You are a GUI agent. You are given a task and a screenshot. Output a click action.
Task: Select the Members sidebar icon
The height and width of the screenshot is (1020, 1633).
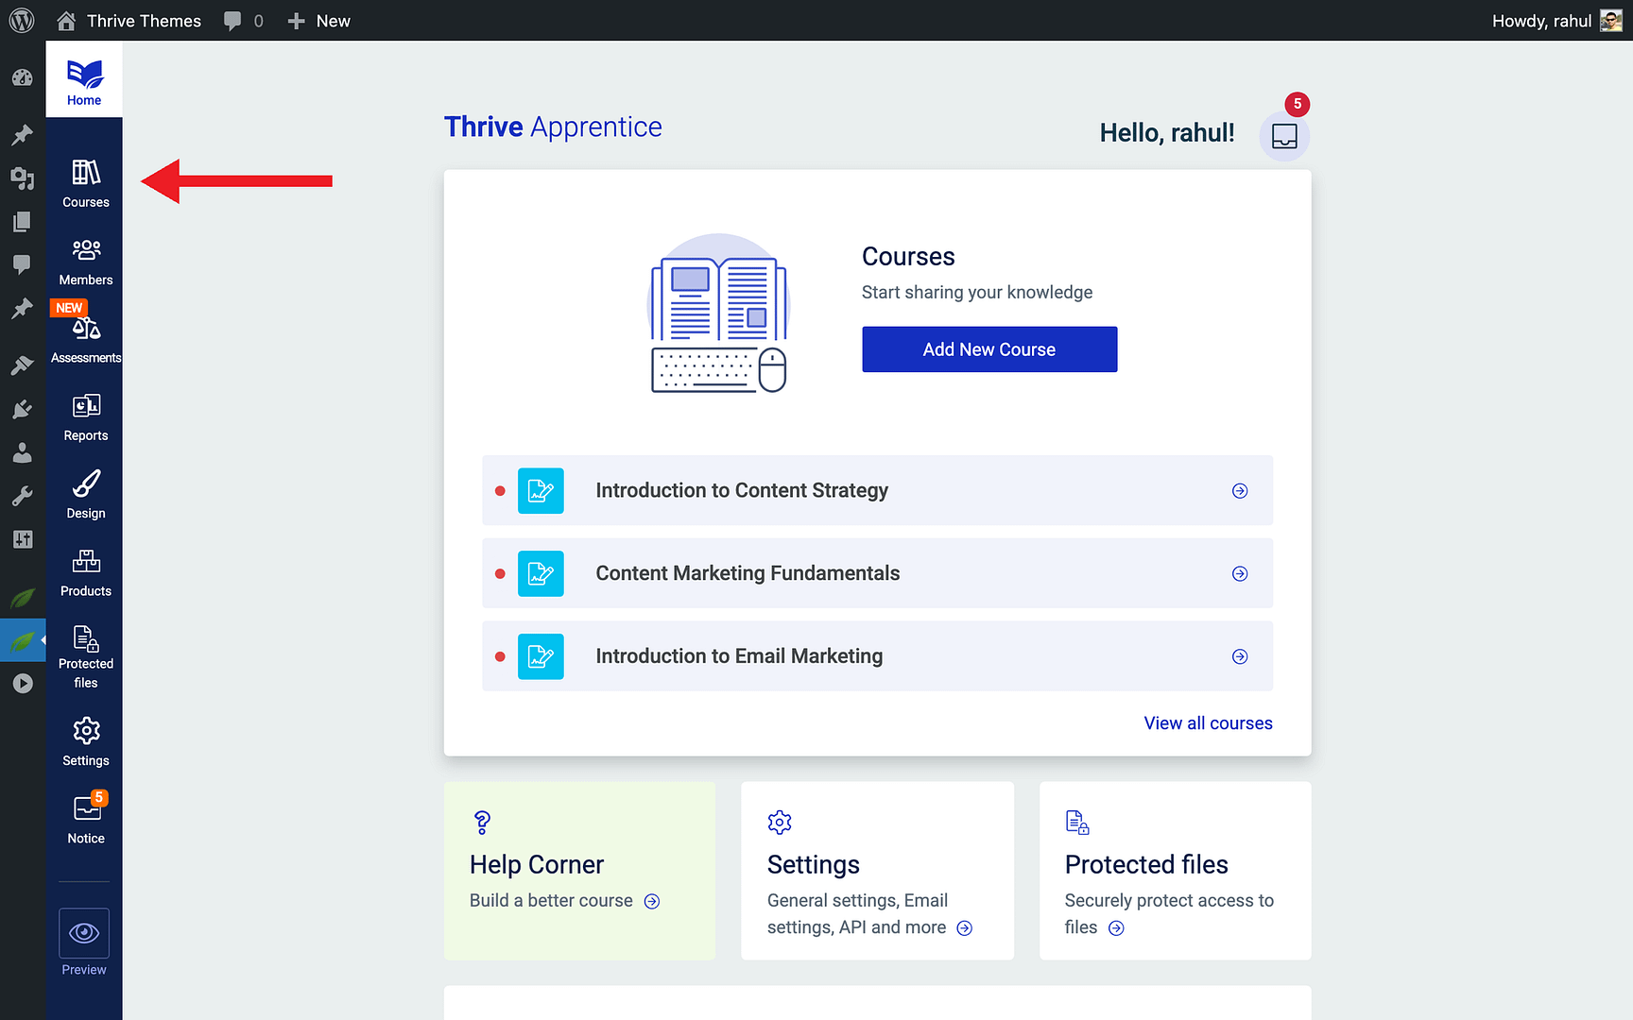[x=84, y=259]
